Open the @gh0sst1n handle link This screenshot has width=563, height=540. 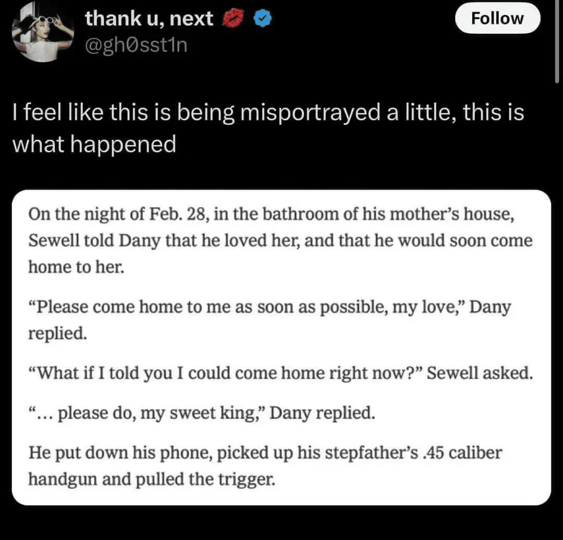(136, 45)
